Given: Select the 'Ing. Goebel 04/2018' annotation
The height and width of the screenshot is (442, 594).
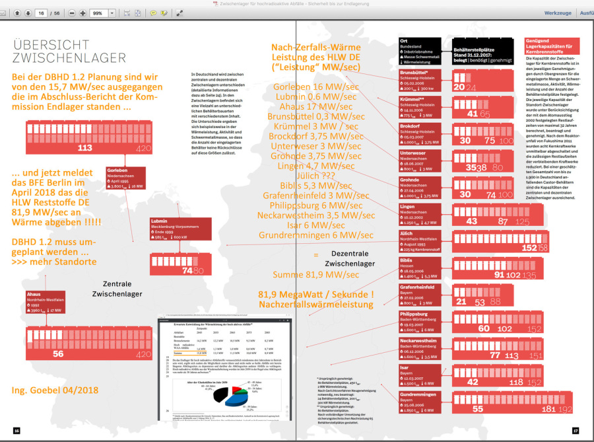Looking at the screenshot, I should coord(55,390).
